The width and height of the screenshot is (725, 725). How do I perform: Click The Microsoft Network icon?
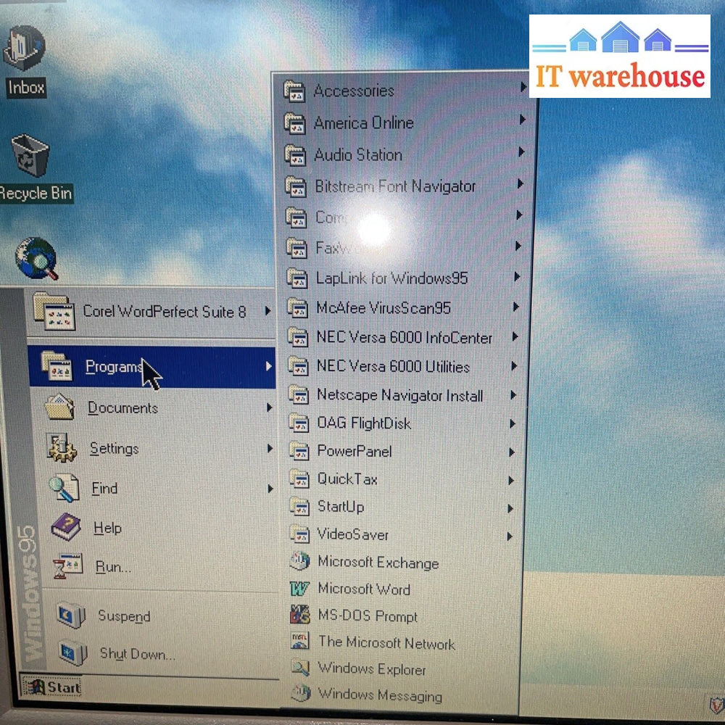(x=300, y=642)
